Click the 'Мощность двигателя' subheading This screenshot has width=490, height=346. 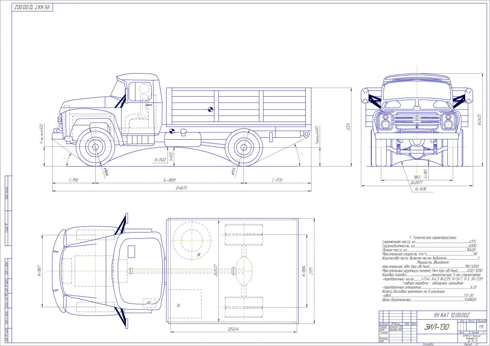click(x=433, y=262)
